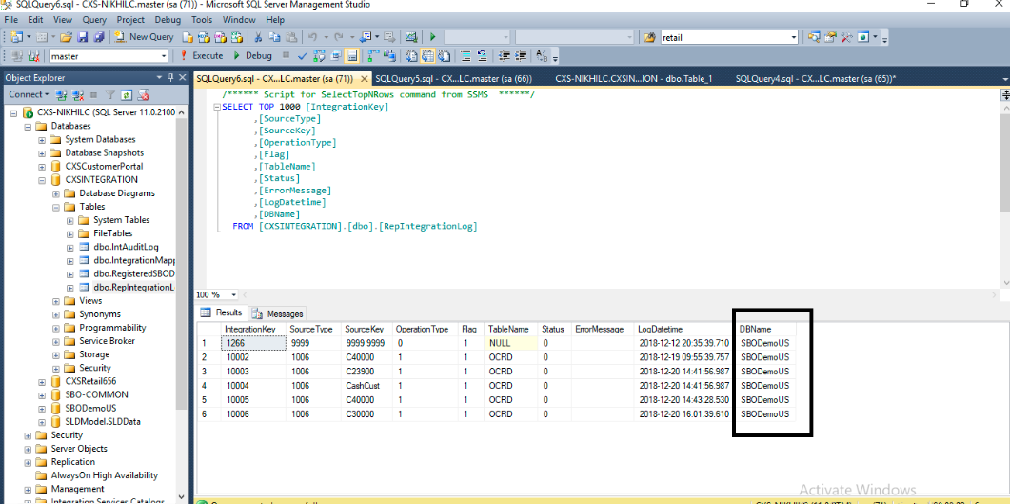Open the Properties Window wrench icon
This screenshot has height=504, width=1010.
845,37
